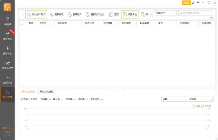Image resolution: width=218 pixels, height=140 pixels.
Task: Click the toolbar's right scroll arrow
Action: (x=152, y=14)
